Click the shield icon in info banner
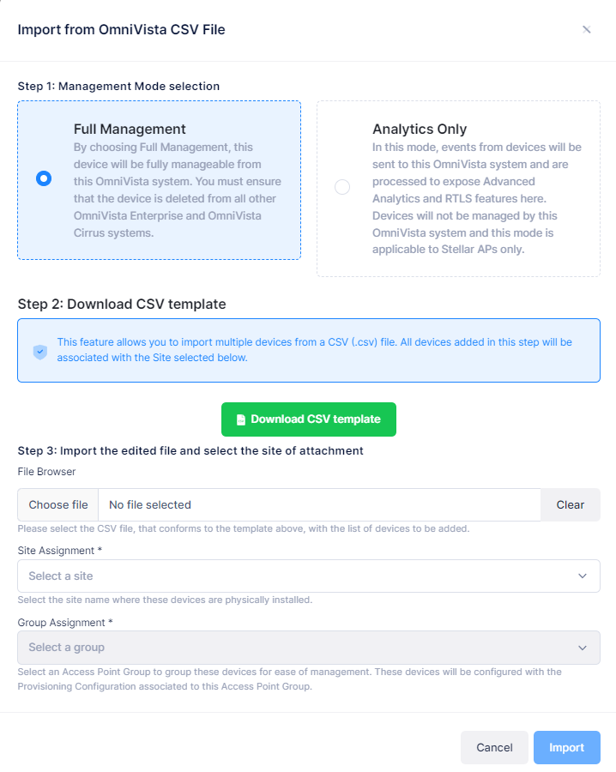The image size is (616, 772). click(x=39, y=352)
